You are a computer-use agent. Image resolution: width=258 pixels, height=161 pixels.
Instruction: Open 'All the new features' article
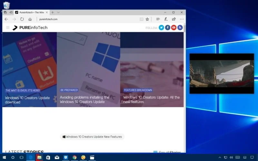pos(151,99)
